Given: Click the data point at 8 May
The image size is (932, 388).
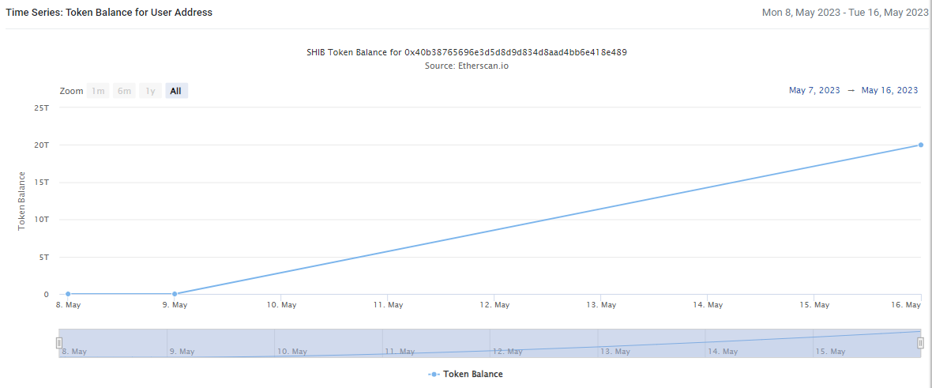Looking at the screenshot, I should pos(68,294).
